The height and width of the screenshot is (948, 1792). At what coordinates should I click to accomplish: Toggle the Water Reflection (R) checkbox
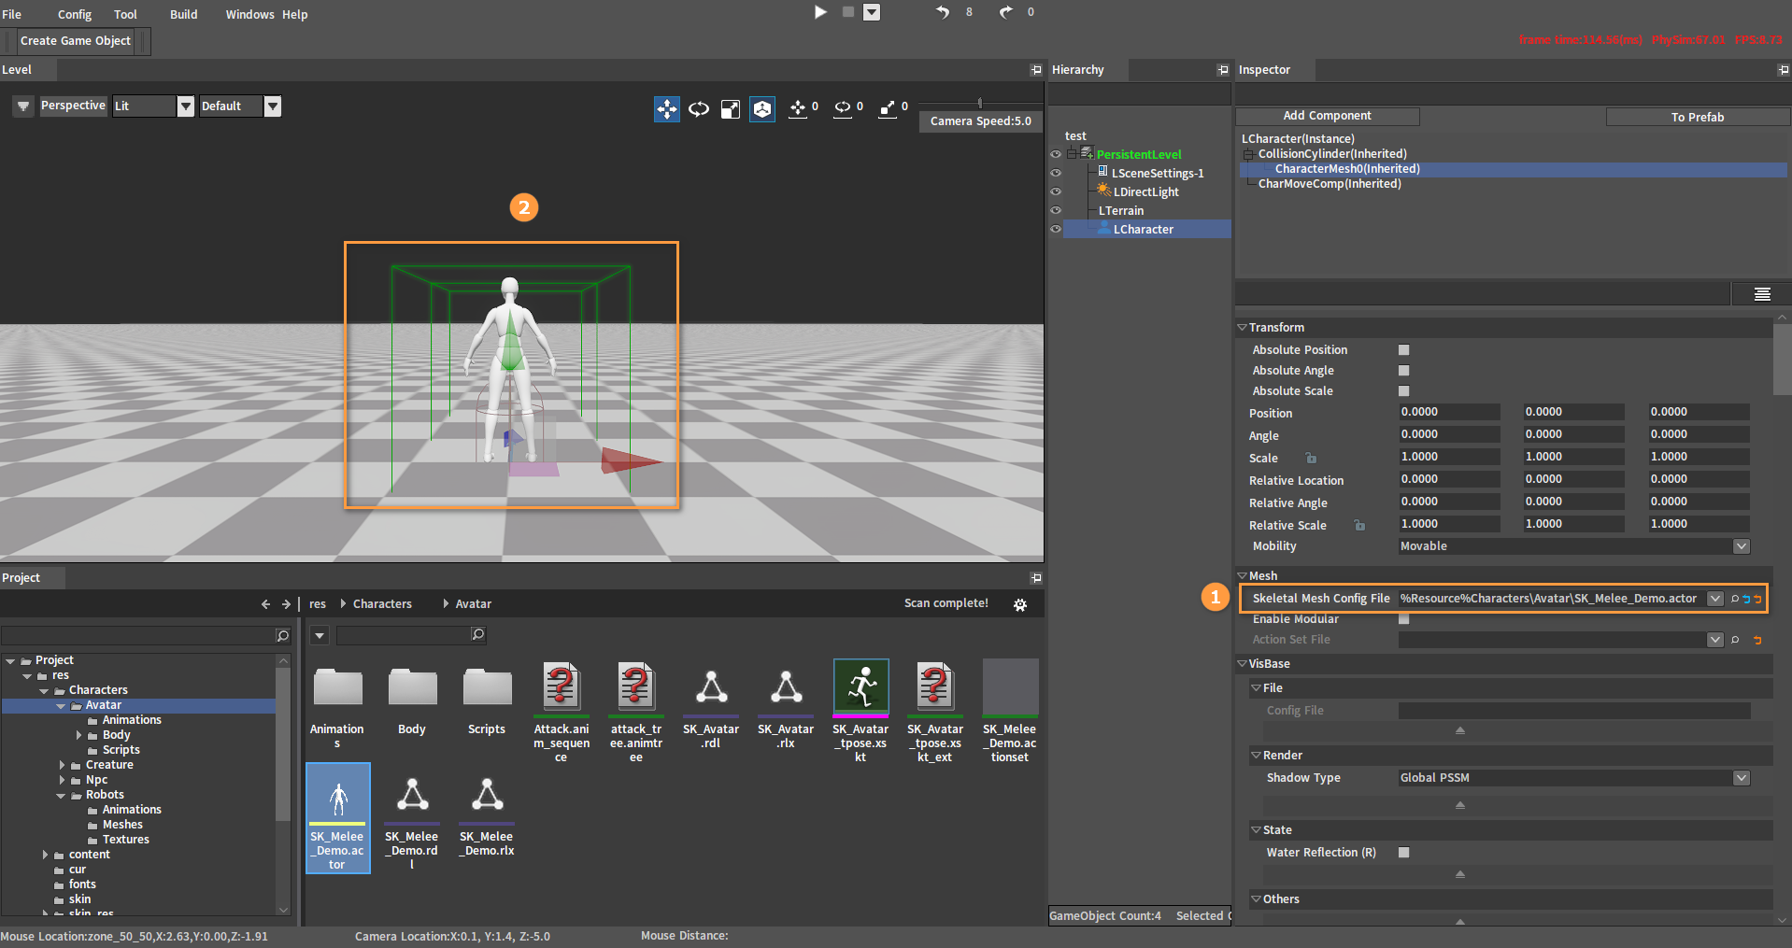tap(1403, 853)
